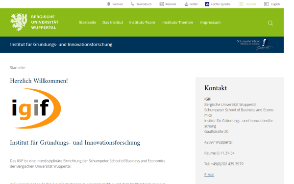This screenshot has width=294, height=184.
Task: Open the Telefonbuch phone icon
Action: 133,4
